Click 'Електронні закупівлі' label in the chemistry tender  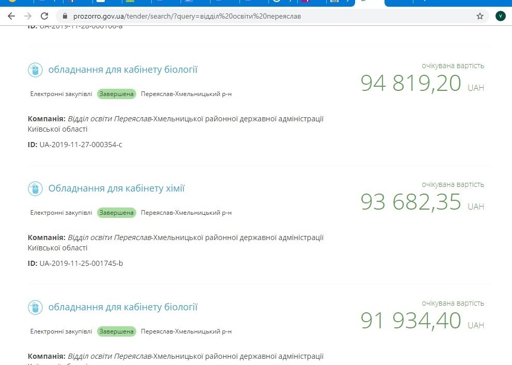61,213
